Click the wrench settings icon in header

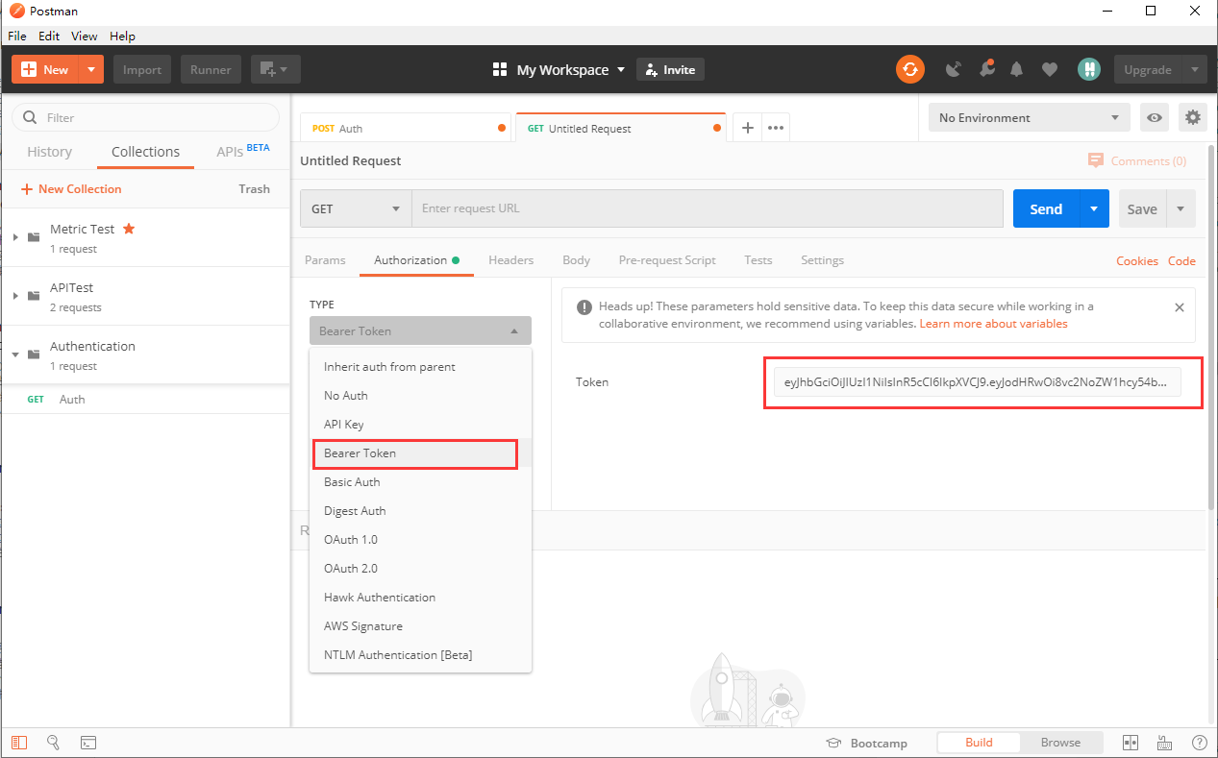[x=986, y=69]
